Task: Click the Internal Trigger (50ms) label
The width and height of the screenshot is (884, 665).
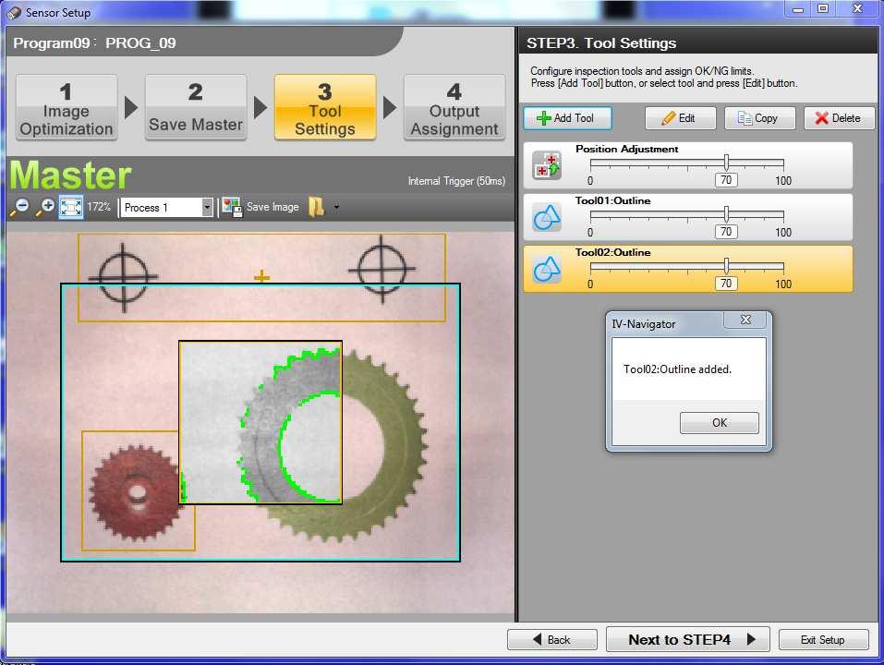Action: point(456,181)
